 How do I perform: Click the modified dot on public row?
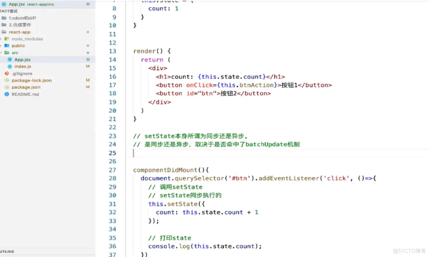click(88, 45)
